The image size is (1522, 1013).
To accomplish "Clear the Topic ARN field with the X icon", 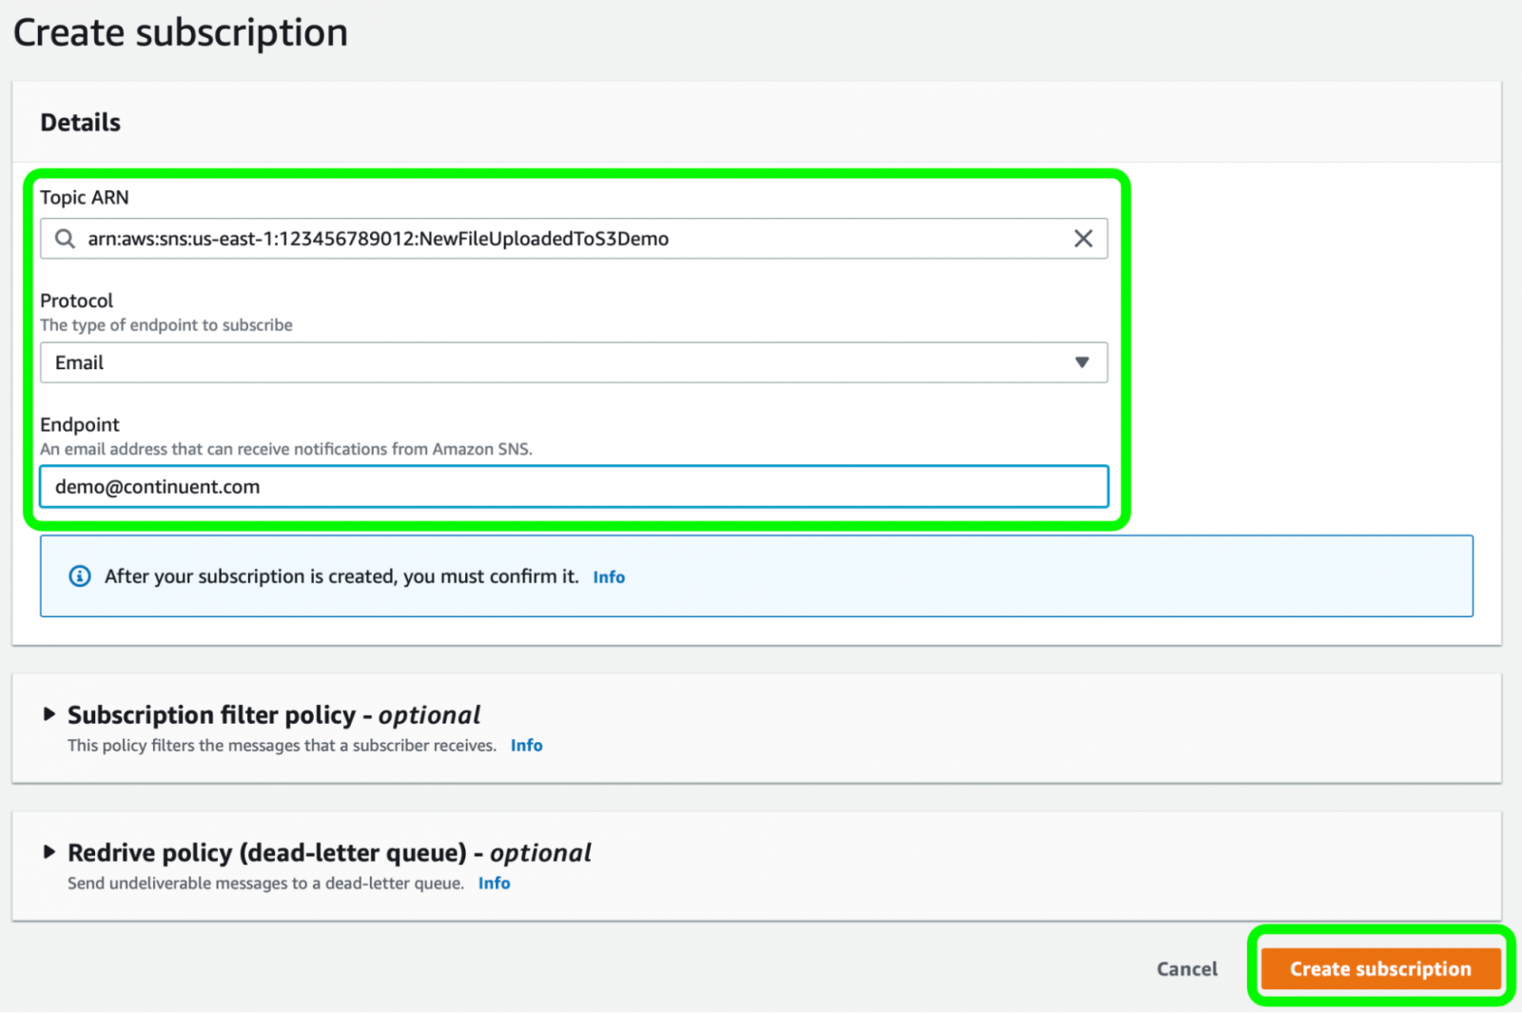I will point(1083,239).
